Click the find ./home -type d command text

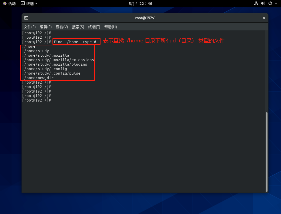(75, 42)
